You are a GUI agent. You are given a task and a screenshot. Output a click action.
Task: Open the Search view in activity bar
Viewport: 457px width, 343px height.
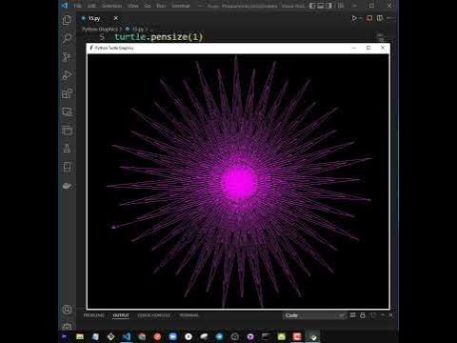point(67,38)
